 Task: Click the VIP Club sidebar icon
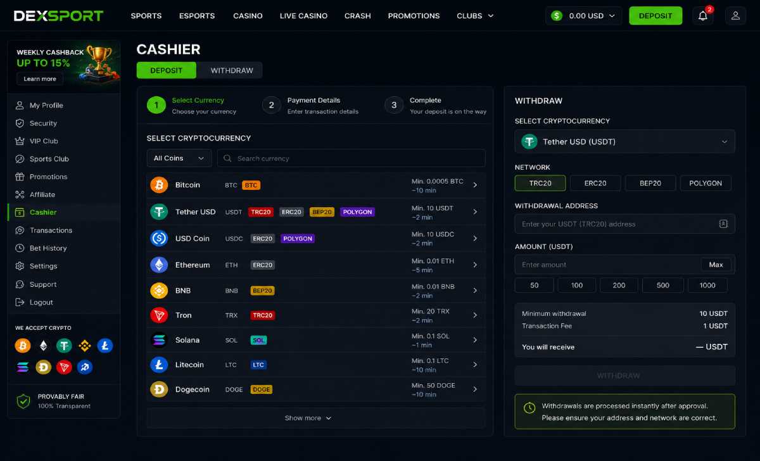[20, 141]
